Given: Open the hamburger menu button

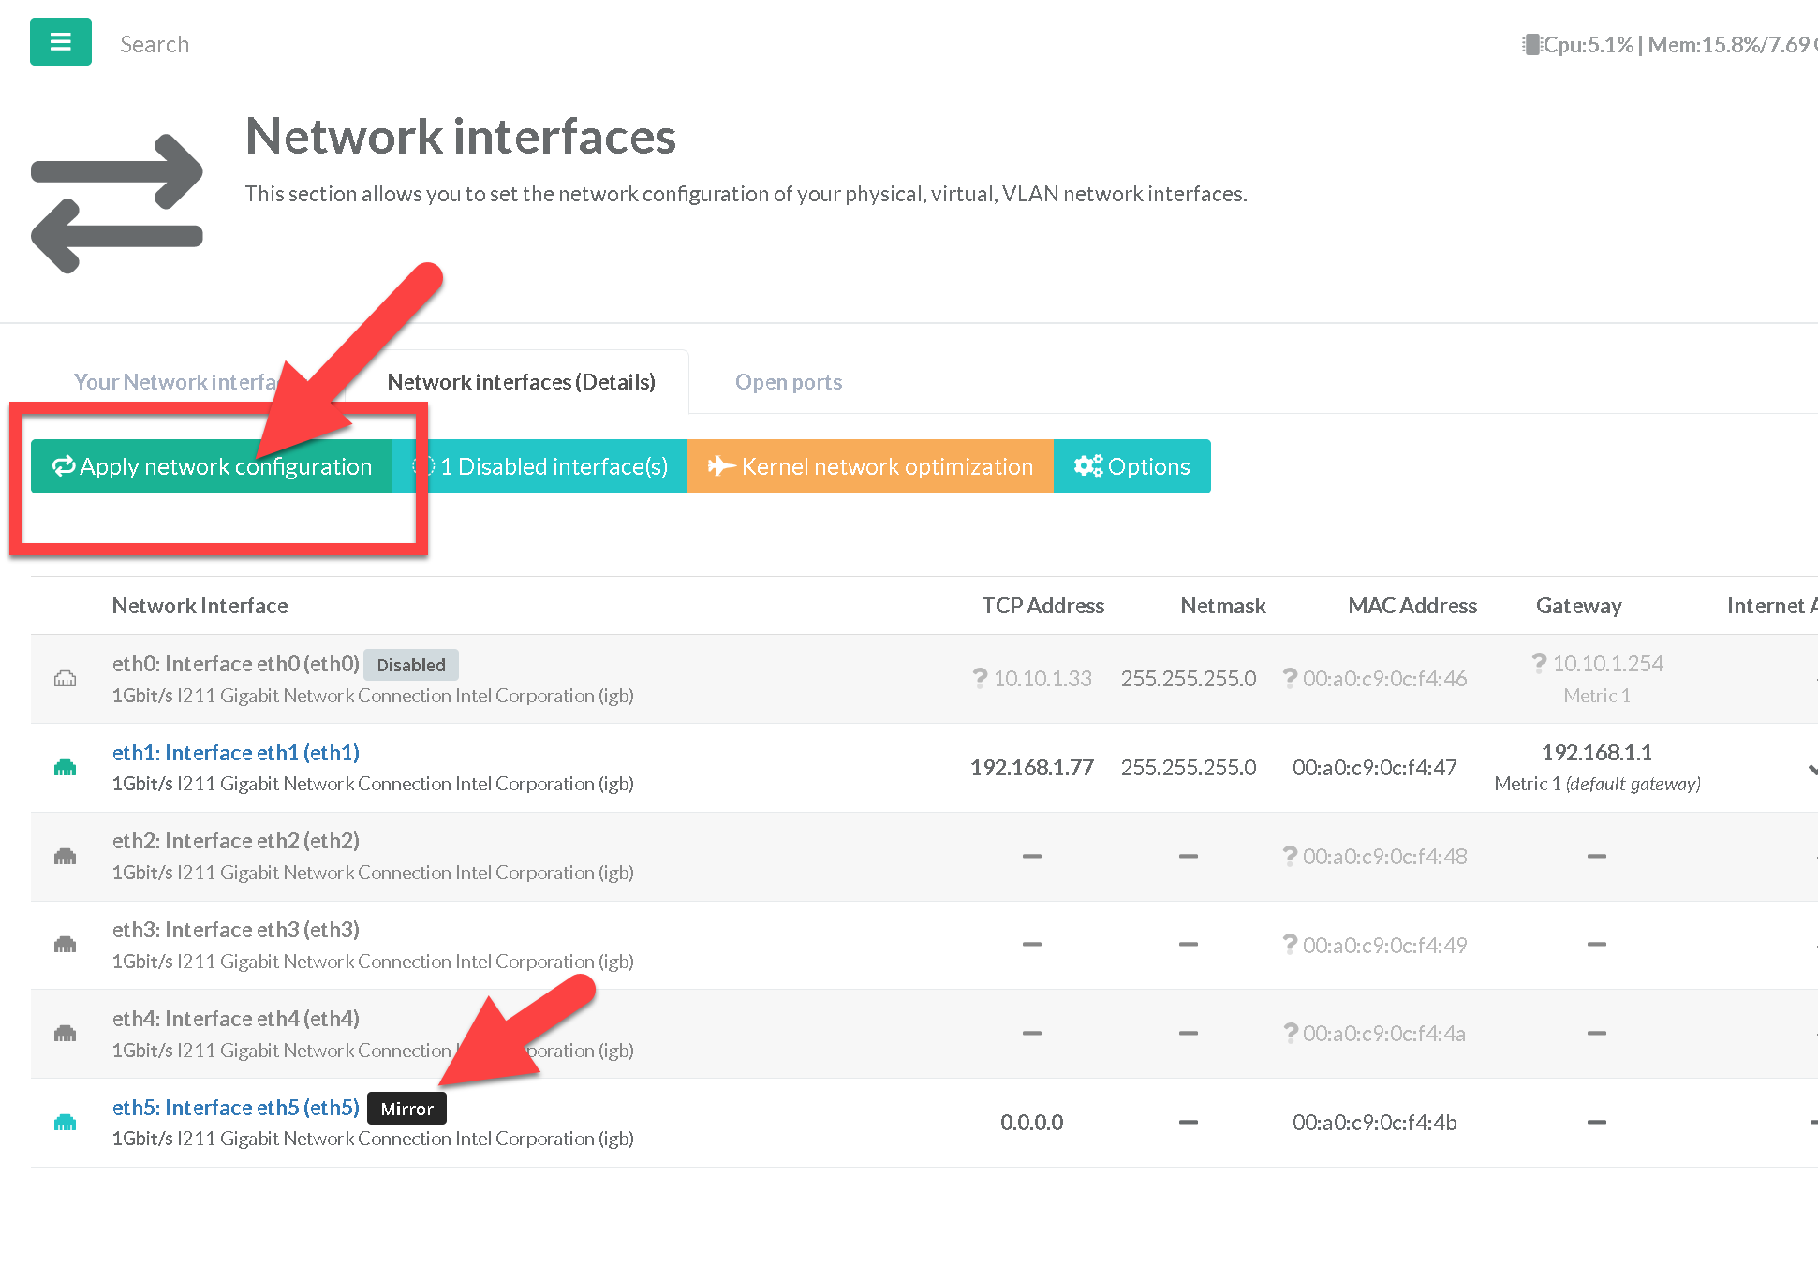Looking at the screenshot, I should (x=60, y=42).
